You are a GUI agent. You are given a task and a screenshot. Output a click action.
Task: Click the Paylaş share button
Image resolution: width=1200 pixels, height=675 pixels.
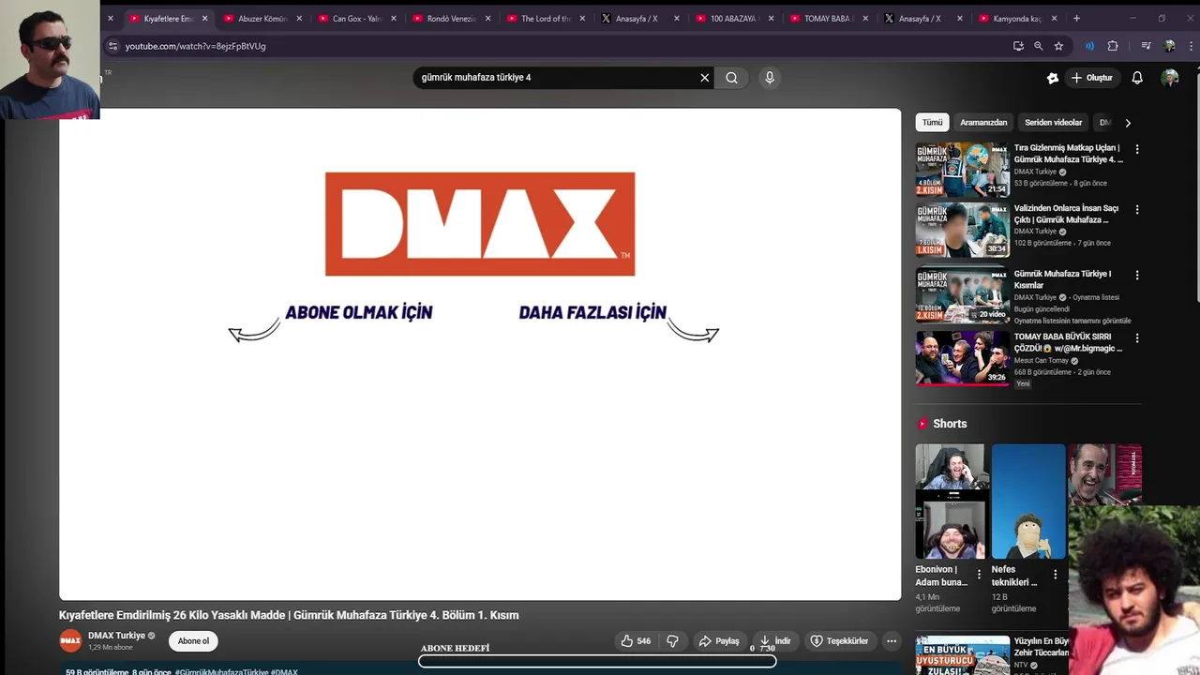719,641
